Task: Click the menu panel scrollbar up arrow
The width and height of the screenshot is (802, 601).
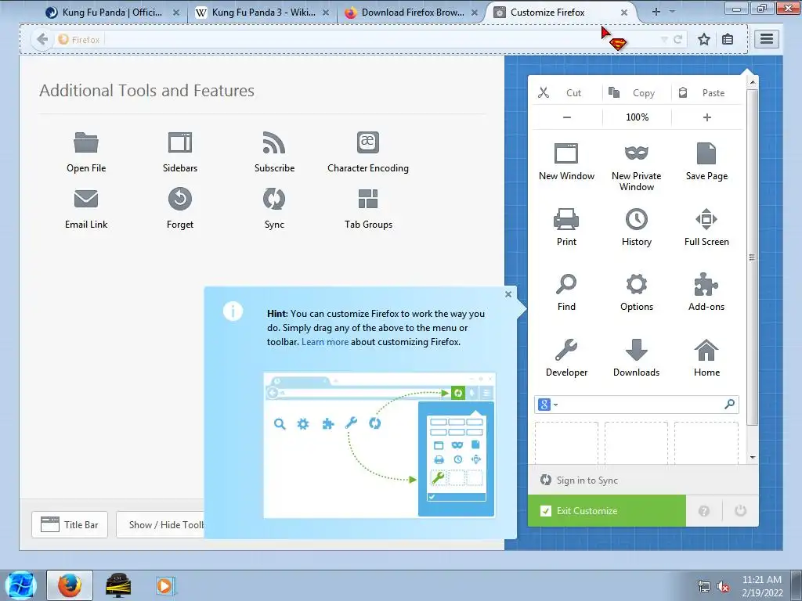Action: point(752,81)
